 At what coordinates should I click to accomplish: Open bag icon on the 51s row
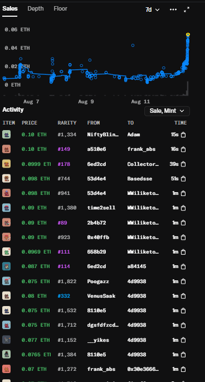[183, 179]
